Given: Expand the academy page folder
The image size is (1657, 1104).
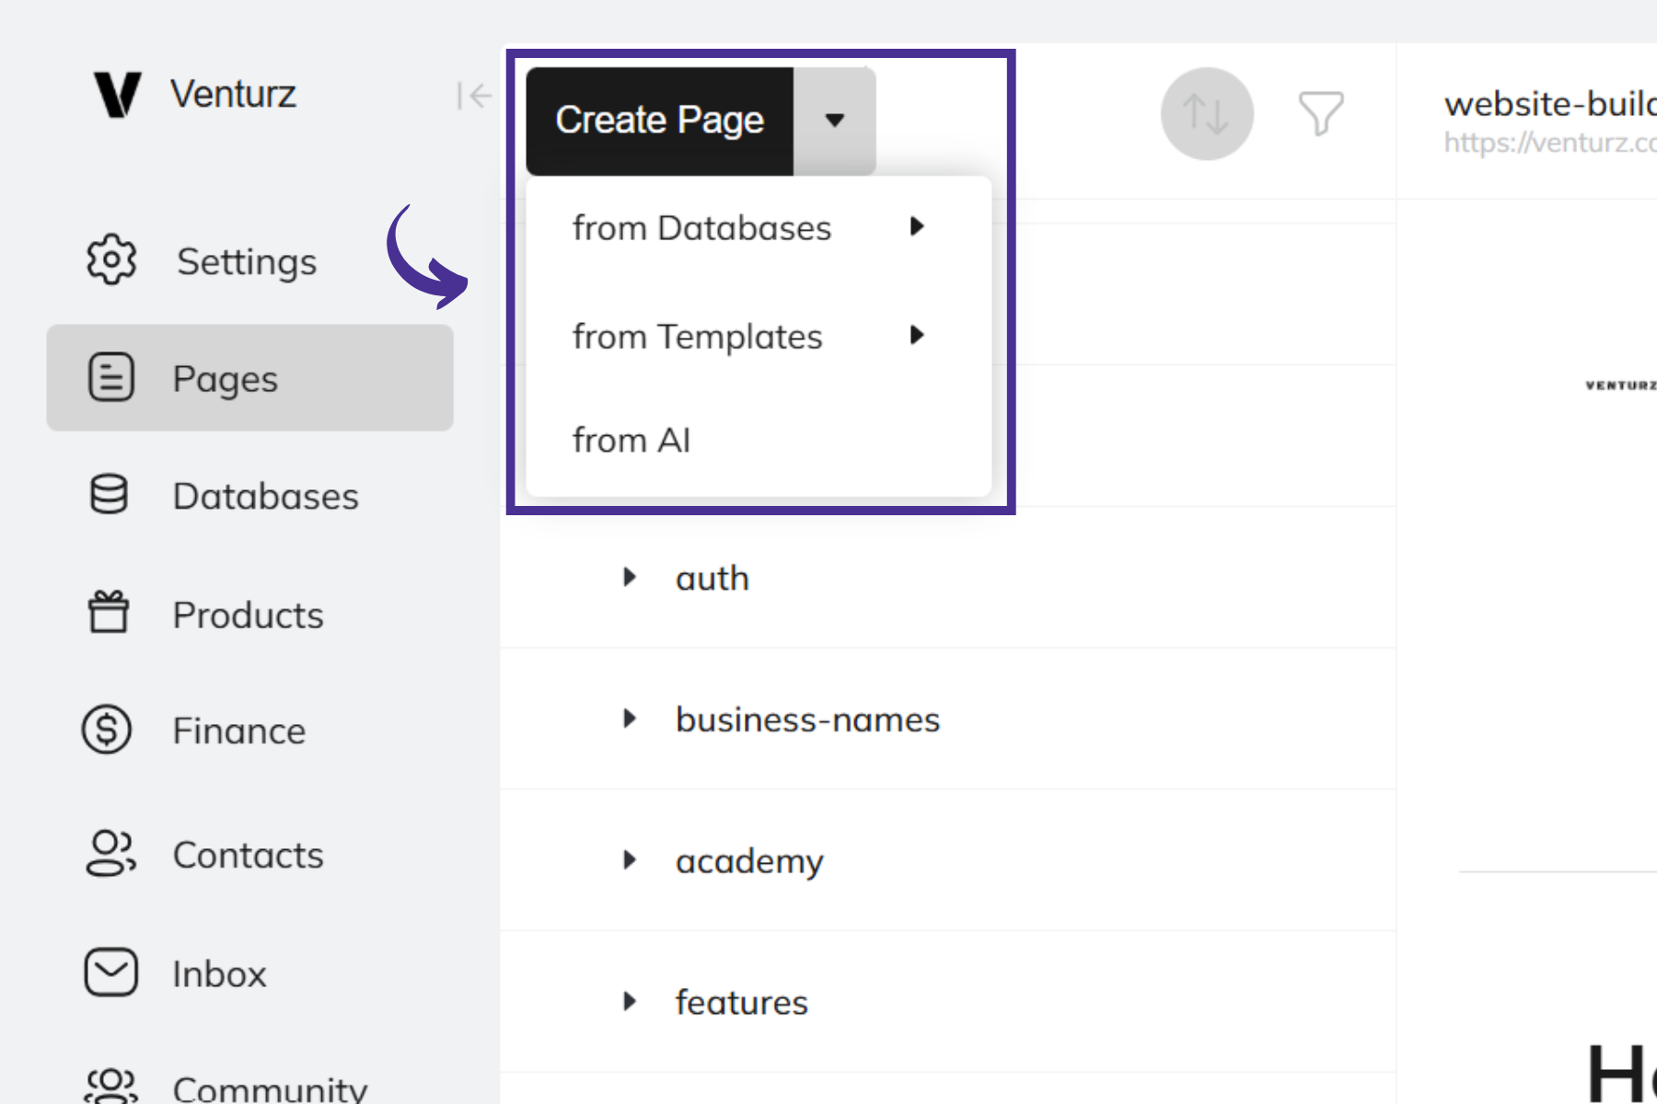Looking at the screenshot, I should tap(630, 860).
